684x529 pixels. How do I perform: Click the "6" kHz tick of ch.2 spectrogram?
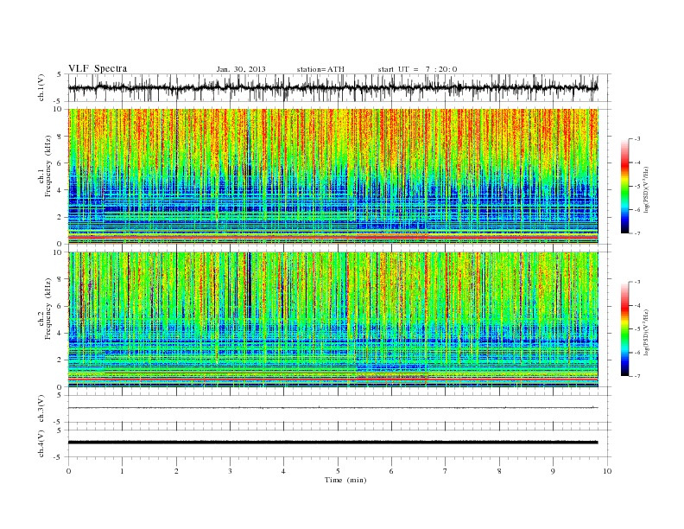pyautogui.click(x=60, y=306)
